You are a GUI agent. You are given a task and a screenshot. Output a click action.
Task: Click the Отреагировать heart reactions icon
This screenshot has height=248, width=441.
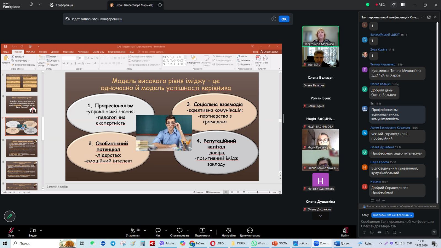(x=180, y=230)
